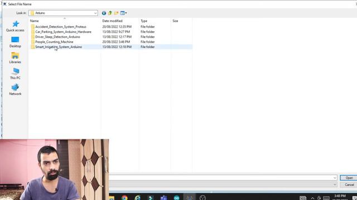357x200 pixels.
Task: Click folder icon of Accident_Detection_System_Proteus
Action: 32,27
